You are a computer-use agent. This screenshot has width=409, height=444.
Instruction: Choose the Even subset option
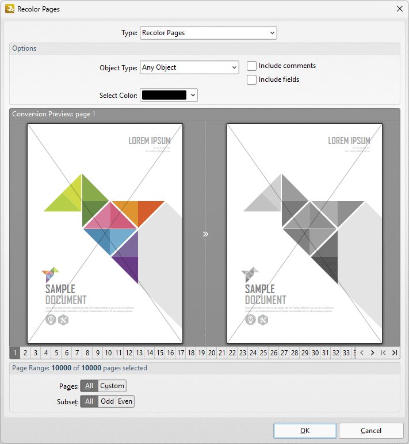click(x=125, y=401)
